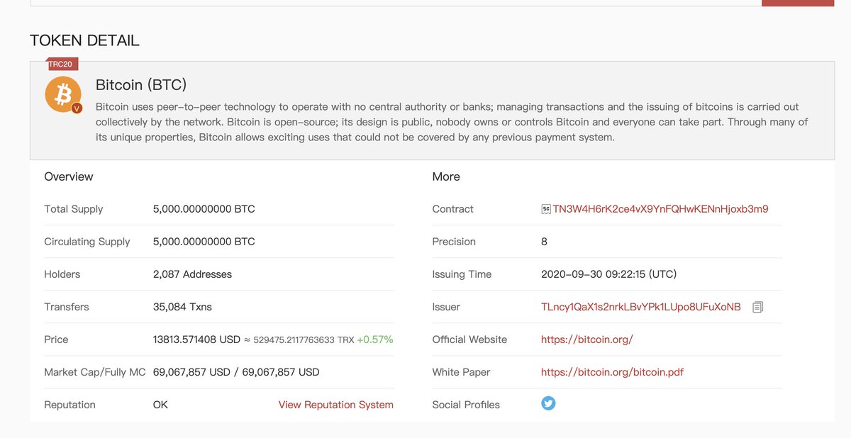The height and width of the screenshot is (438, 851).
Task: Open the Twitter social profile icon
Action: tap(548, 403)
